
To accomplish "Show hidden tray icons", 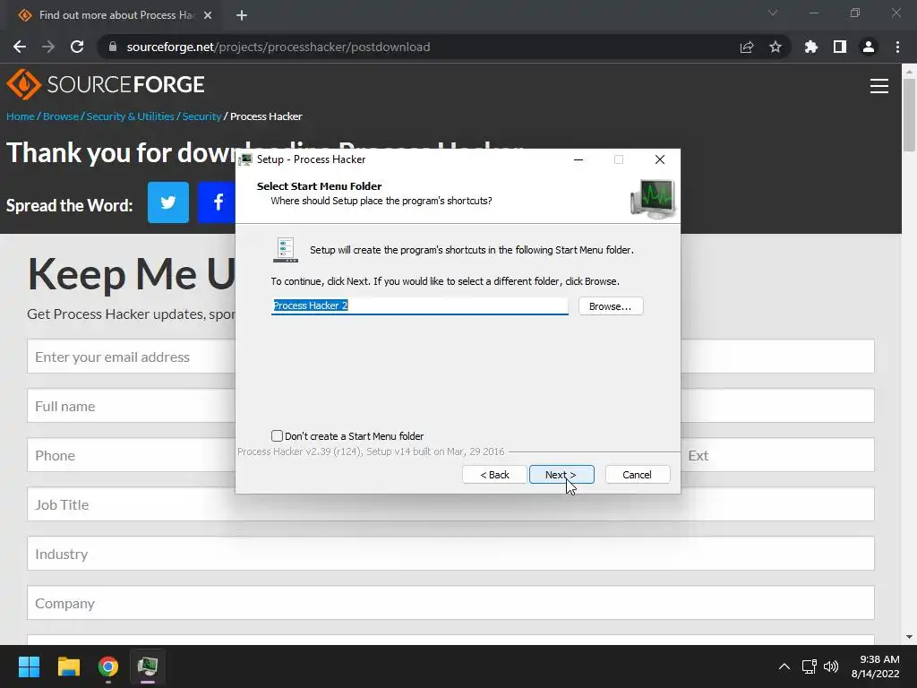I will (784, 666).
